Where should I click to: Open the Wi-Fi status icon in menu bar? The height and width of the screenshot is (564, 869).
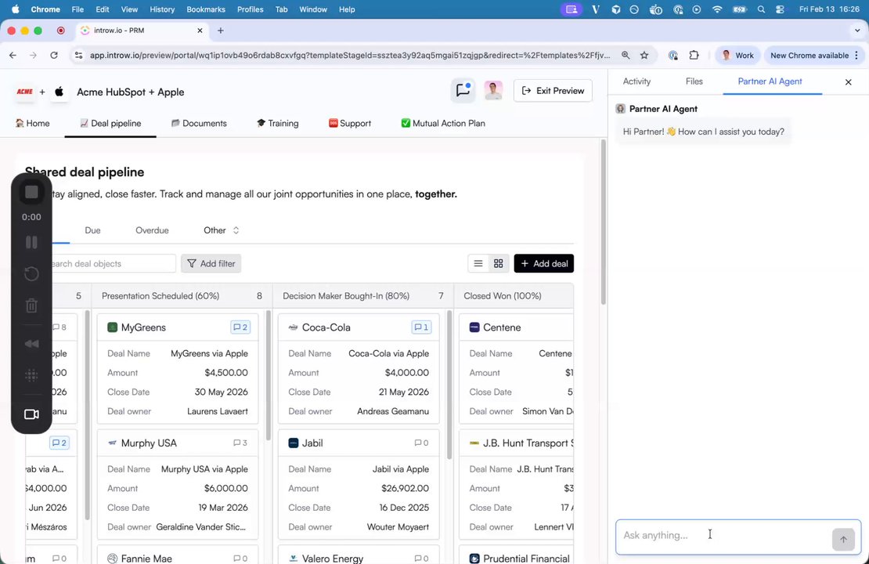[x=717, y=9]
